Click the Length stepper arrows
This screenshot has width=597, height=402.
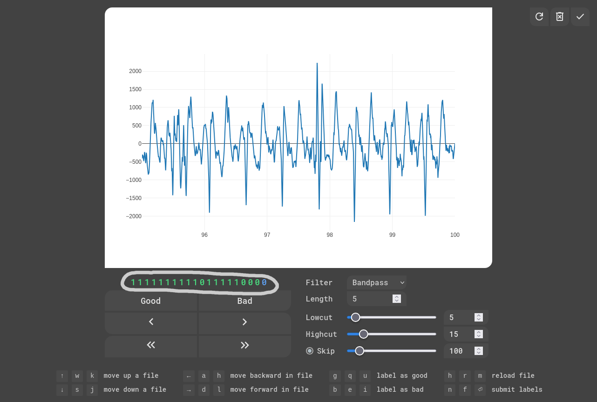tap(397, 299)
